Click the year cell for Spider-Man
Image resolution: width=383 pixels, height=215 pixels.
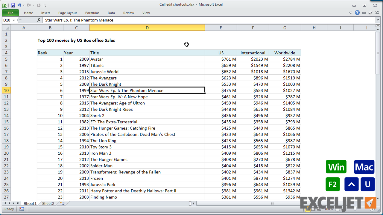[76, 166]
